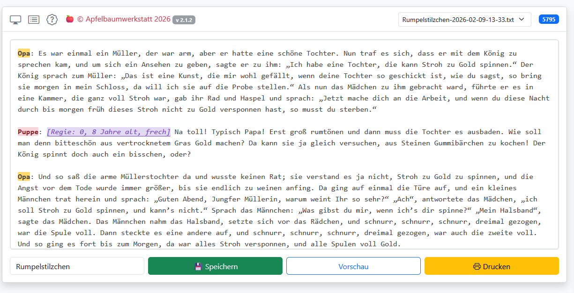574x293 pixels.
Task: Click the floppy disk icon on Speichern
Action: [198, 266]
